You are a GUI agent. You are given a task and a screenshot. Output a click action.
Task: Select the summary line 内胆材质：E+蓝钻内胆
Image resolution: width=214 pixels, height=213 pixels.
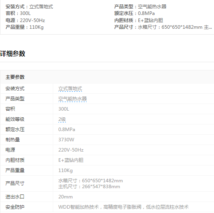coord(139,20)
